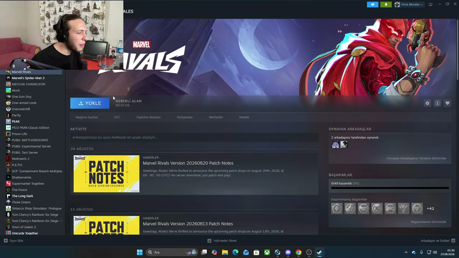Viewport: 459px width, 258px height.
Task: Click the activity comment input field
Action: pyautogui.click(x=194, y=137)
